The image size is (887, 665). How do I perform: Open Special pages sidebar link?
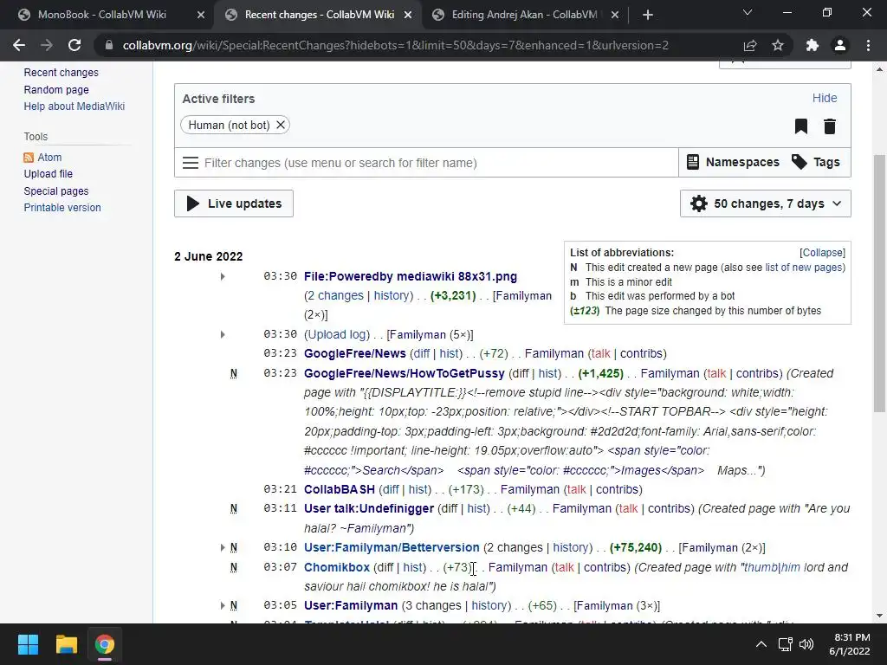(56, 191)
